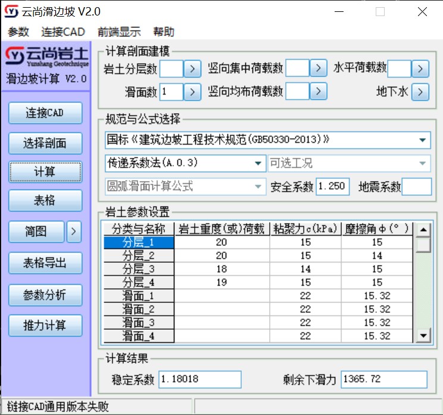Click scroll-up arrow of parameter table
Viewport: 443px width, 415px height.
423,230
